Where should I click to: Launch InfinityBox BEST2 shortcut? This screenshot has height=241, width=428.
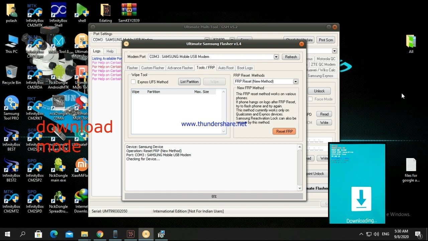[x=11, y=170]
